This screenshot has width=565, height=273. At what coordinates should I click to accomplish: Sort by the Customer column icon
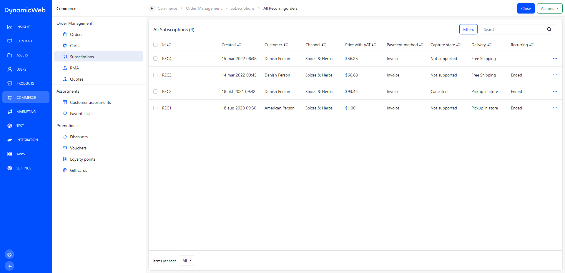pyautogui.click(x=286, y=45)
